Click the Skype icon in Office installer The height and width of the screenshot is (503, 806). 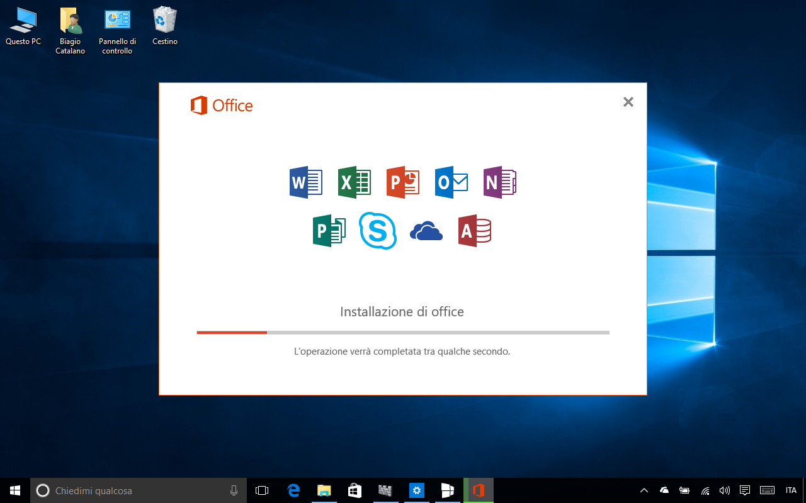[378, 231]
